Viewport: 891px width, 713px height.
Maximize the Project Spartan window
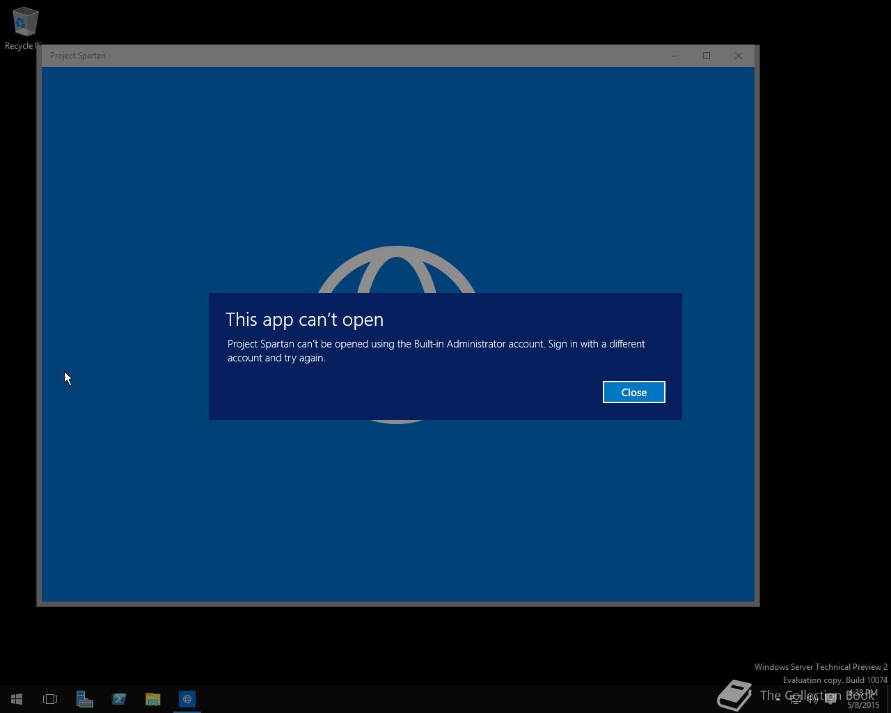tap(707, 56)
